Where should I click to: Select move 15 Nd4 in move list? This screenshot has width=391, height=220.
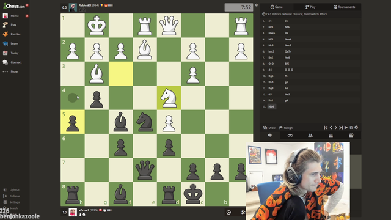click(271, 106)
